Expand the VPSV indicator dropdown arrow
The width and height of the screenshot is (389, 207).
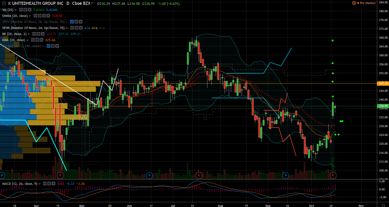click(x=67, y=22)
